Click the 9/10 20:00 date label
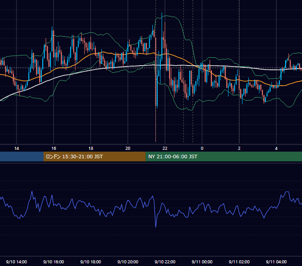302x266 pixels. 128,262
